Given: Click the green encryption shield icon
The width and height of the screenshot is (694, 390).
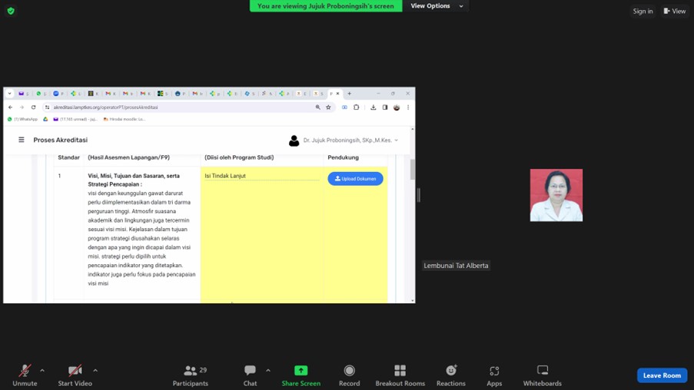Looking at the screenshot, I should coord(11,11).
